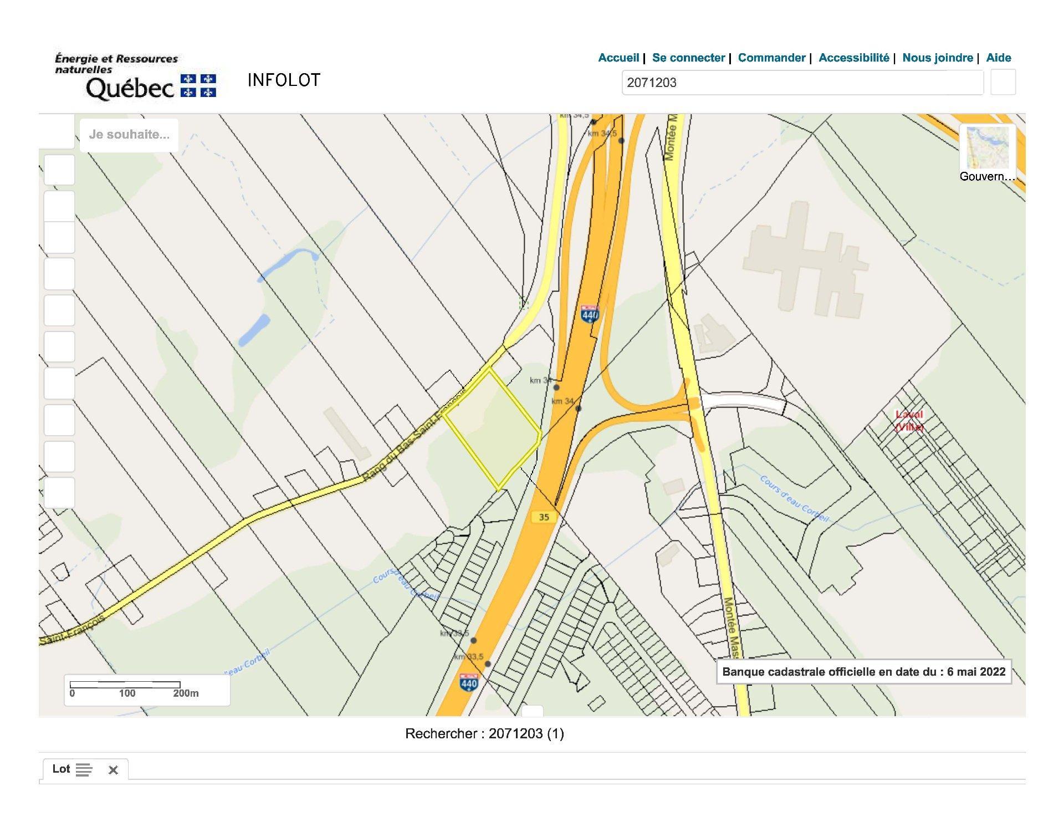Viewport: 1064px width, 822px height.
Task: Click the bottom button of left map toolbar
Action: point(59,493)
